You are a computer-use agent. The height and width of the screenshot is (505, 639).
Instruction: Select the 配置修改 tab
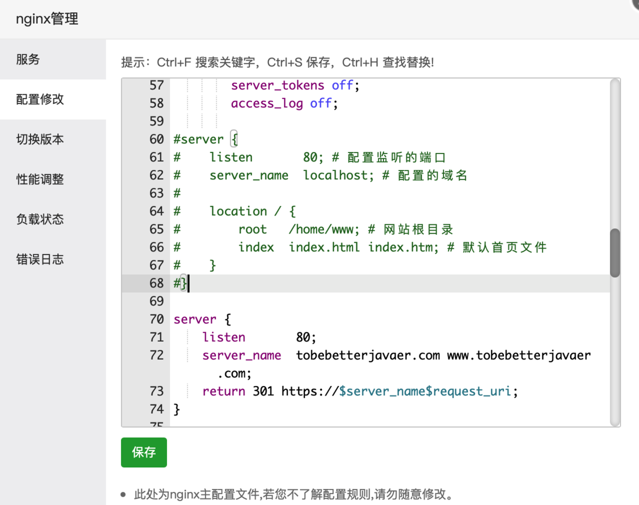click(40, 99)
